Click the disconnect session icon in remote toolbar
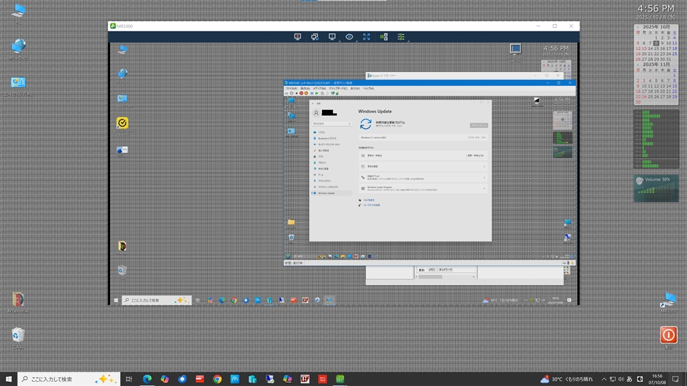The image size is (687, 386). [297, 37]
